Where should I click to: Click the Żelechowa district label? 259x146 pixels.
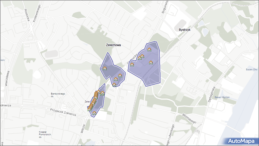[x=113, y=45]
